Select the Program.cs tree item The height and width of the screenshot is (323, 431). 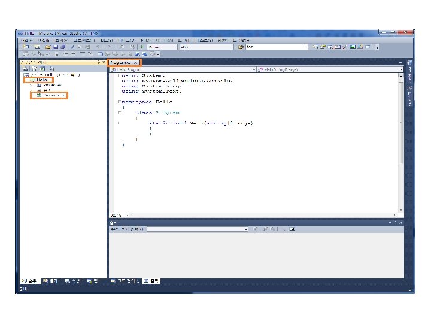(x=54, y=95)
